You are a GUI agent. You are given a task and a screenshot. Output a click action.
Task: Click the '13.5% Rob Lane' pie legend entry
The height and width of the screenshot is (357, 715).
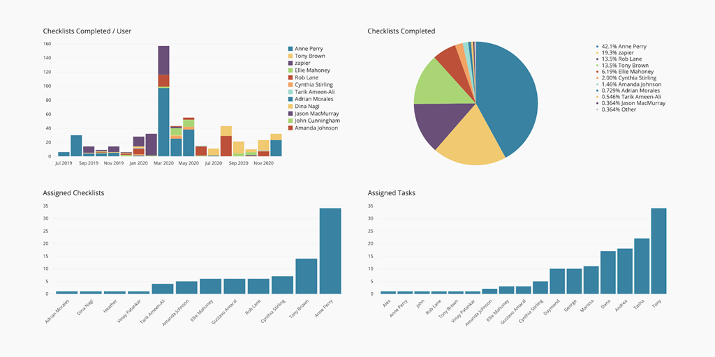click(x=618, y=59)
